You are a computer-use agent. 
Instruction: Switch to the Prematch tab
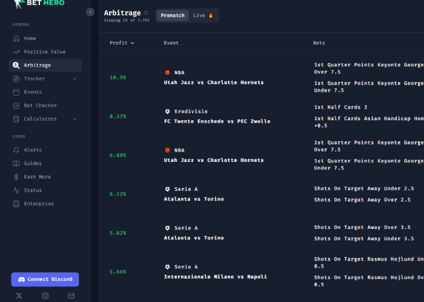[173, 15]
